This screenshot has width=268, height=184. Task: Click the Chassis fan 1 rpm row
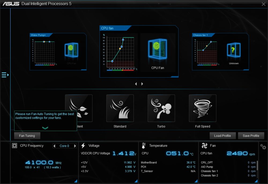click(x=228, y=171)
